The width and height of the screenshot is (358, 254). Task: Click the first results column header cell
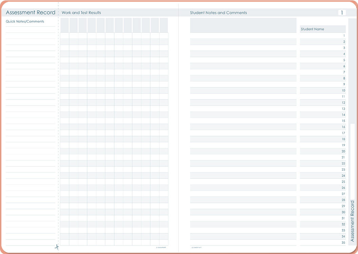[64, 25]
